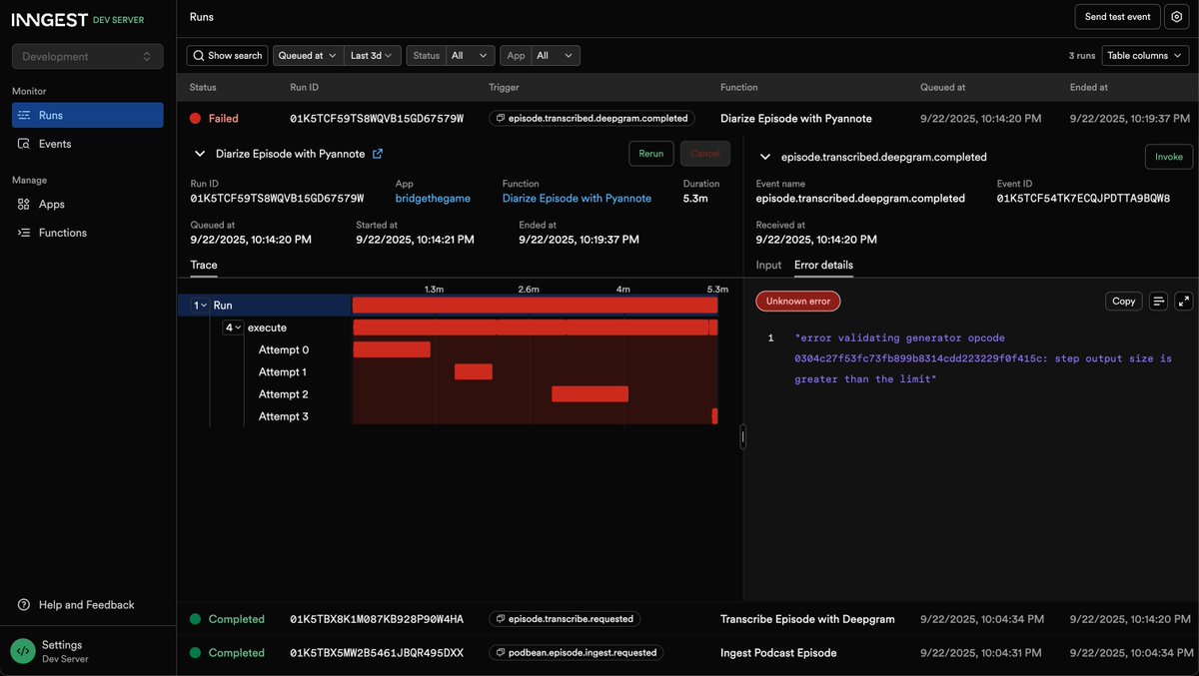Click the Queued at column header
This screenshot has height=676, width=1199.
point(942,87)
